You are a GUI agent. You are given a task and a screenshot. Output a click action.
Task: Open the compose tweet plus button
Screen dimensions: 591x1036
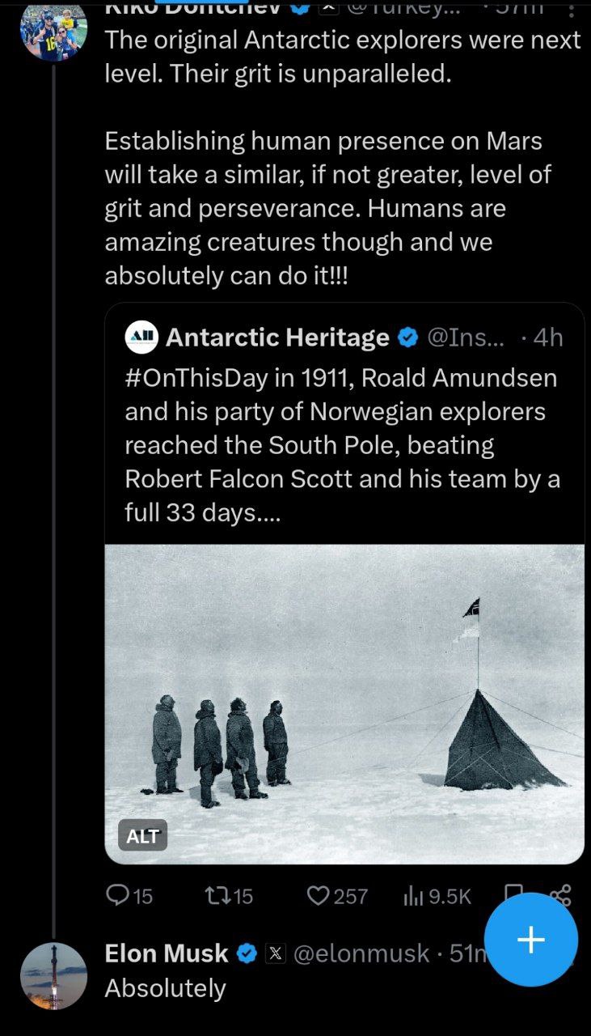(x=530, y=940)
